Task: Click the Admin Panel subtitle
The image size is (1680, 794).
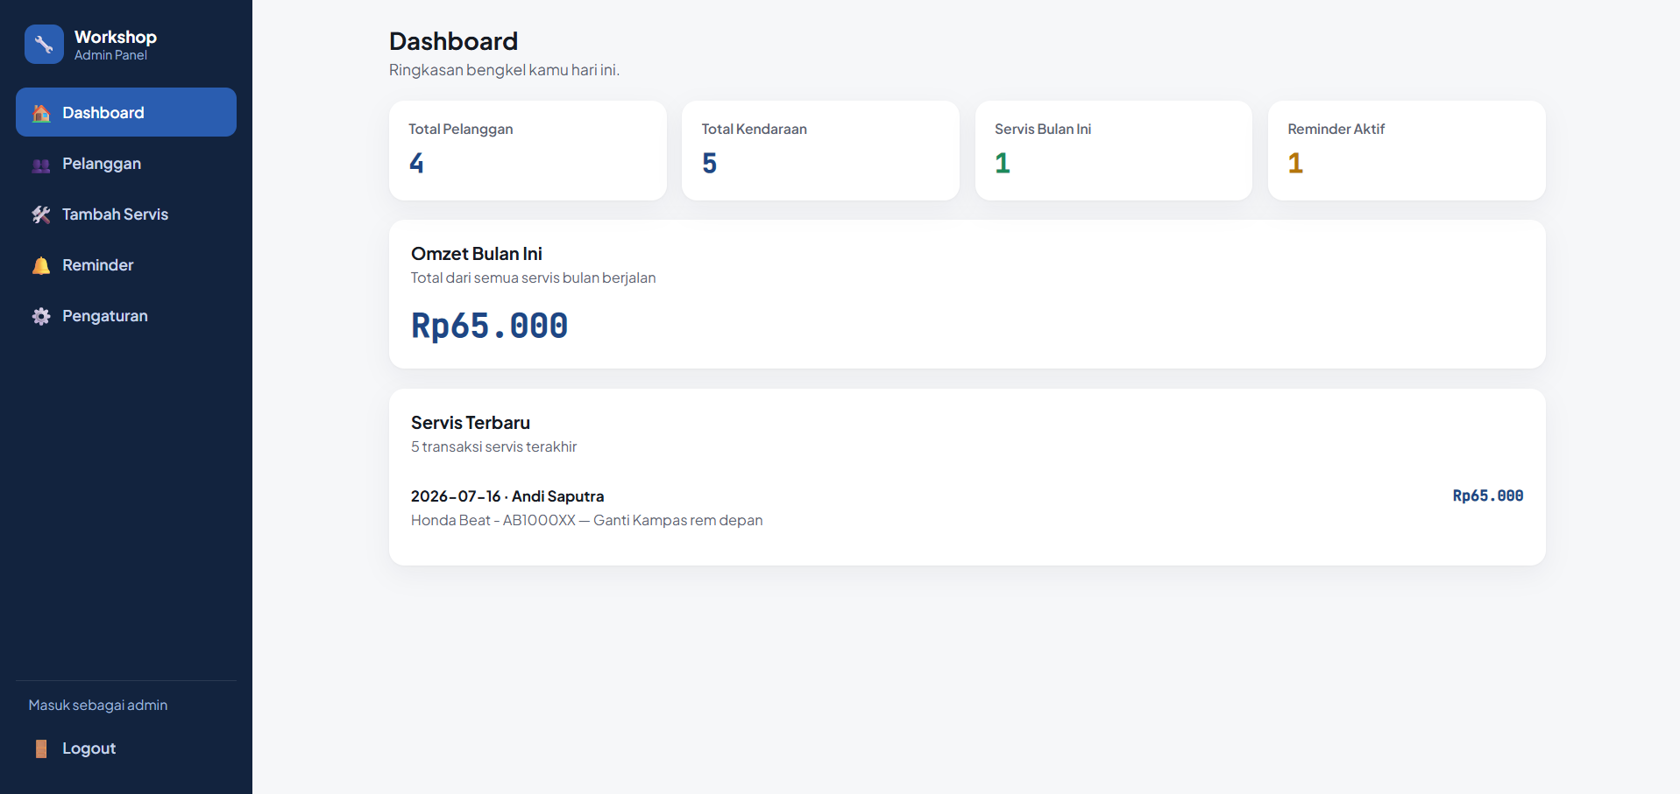Action: click(x=110, y=55)
